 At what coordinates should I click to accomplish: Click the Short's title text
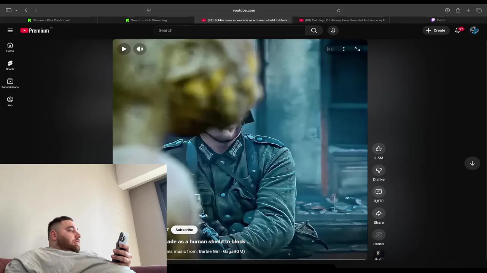[x=209, y=242]
